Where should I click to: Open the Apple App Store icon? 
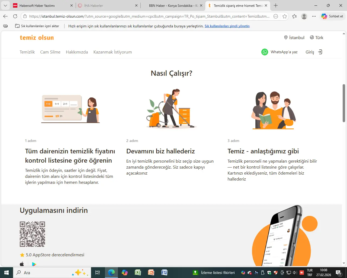22,264
